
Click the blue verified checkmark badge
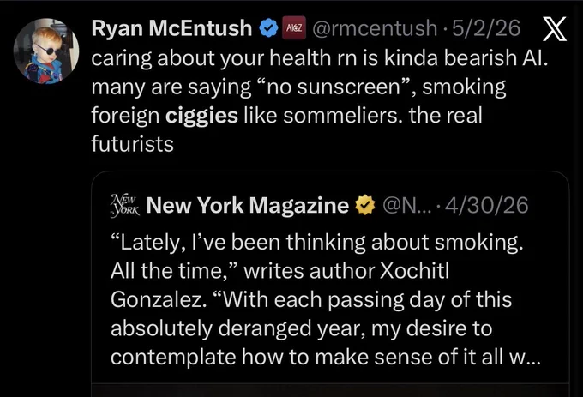pos(268,28)
